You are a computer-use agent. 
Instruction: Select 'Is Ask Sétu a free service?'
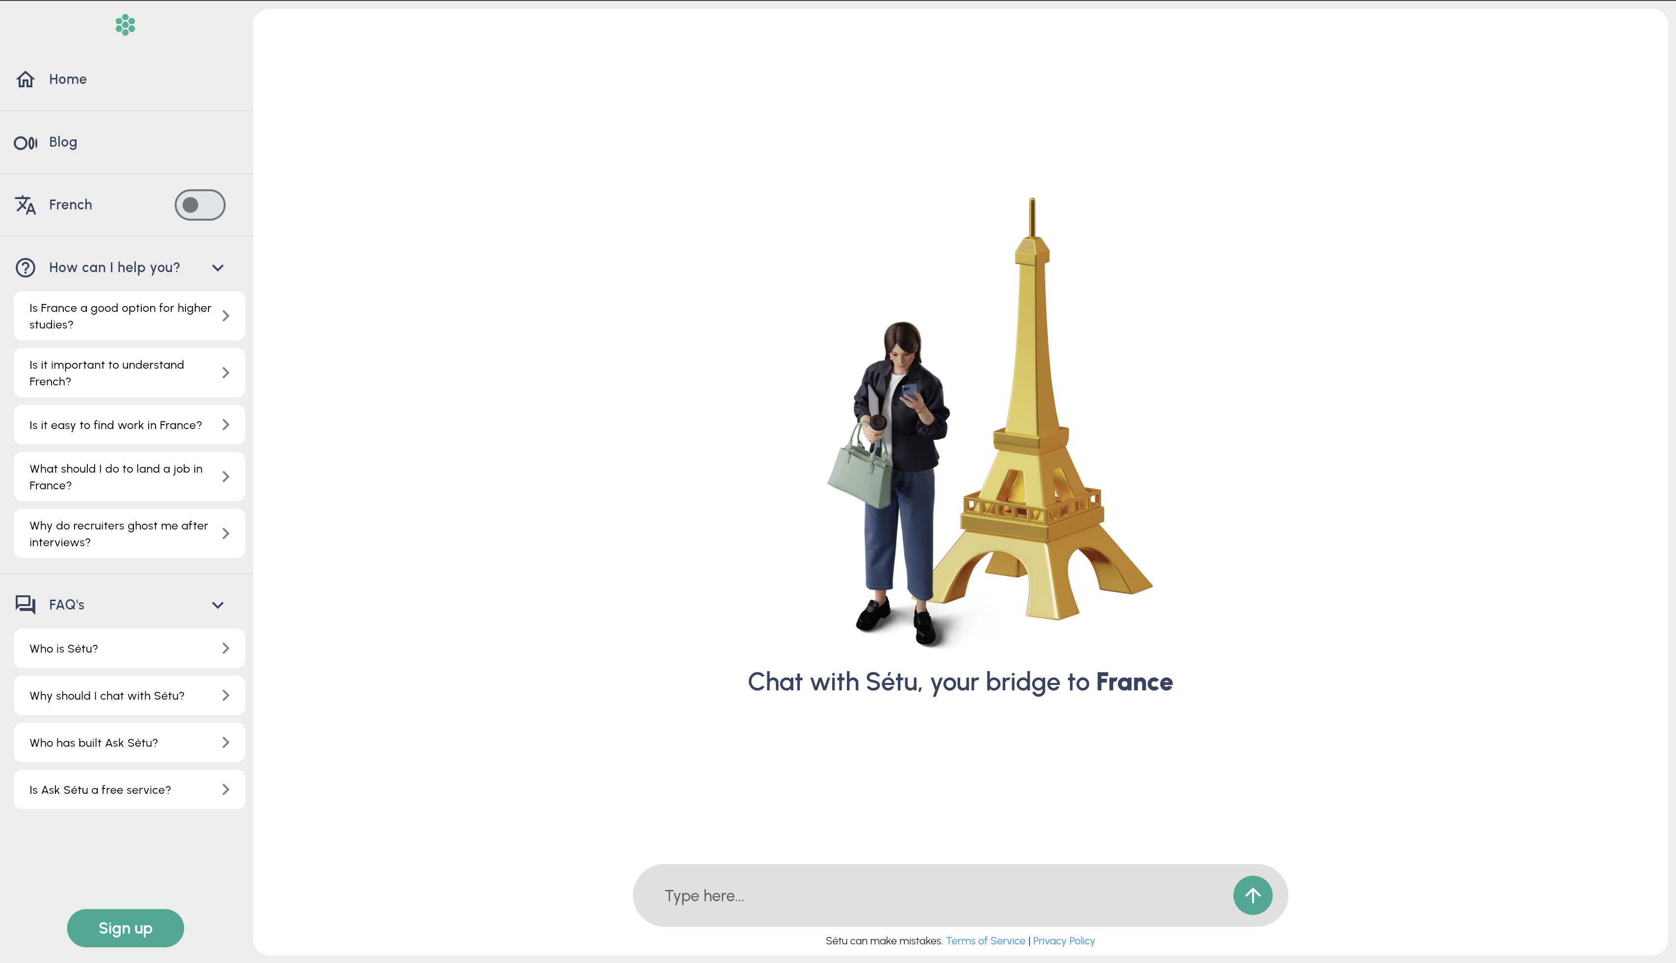pos(129,790)
